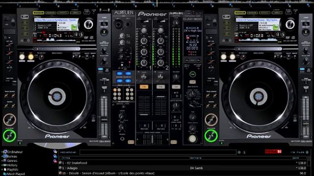
Task: Trigger the first hot cue X on right deck
Action: (x=211, y=44)
